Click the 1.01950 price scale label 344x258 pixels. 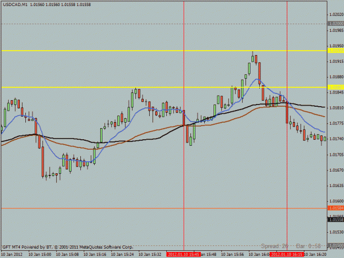(336, 46)
